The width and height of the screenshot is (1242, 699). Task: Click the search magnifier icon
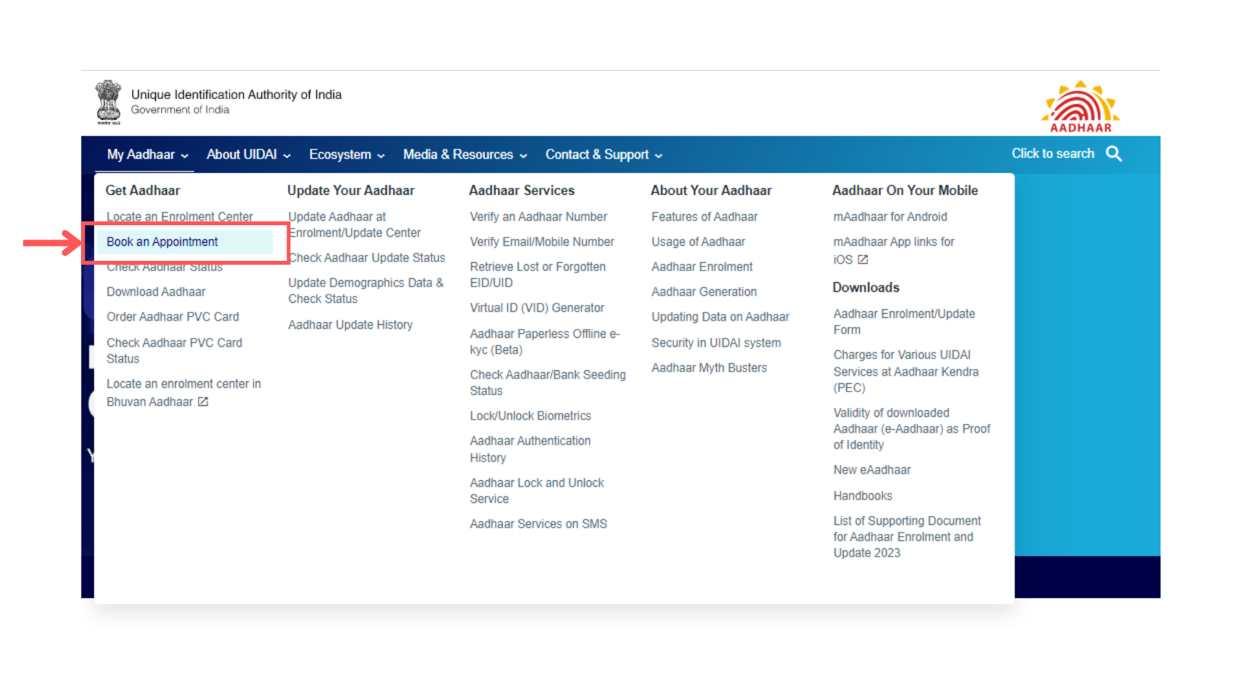(x=1113, y=154)
